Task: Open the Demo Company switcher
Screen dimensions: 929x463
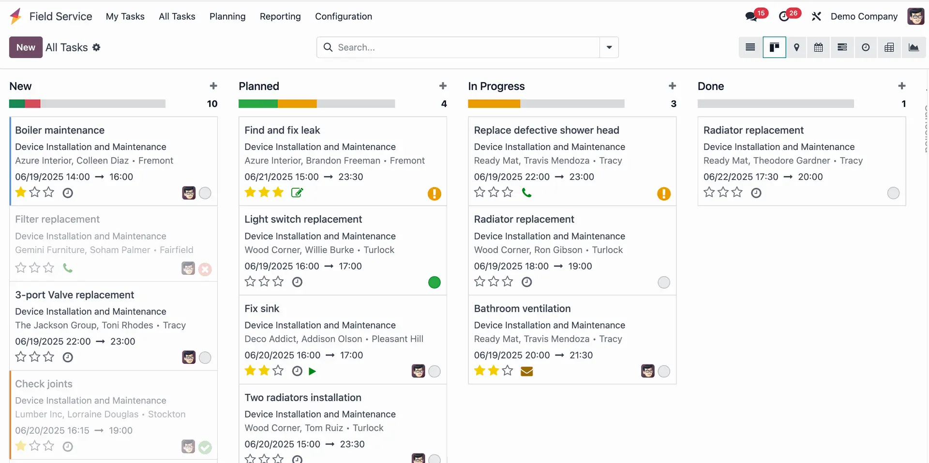Action: pyautogui.click(x=864, y=16)
